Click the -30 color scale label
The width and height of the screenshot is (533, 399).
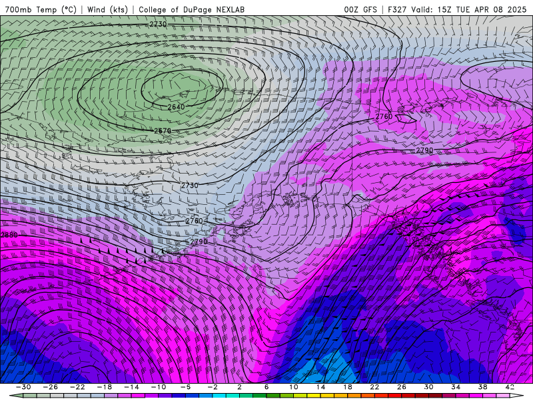click(23, 387)
